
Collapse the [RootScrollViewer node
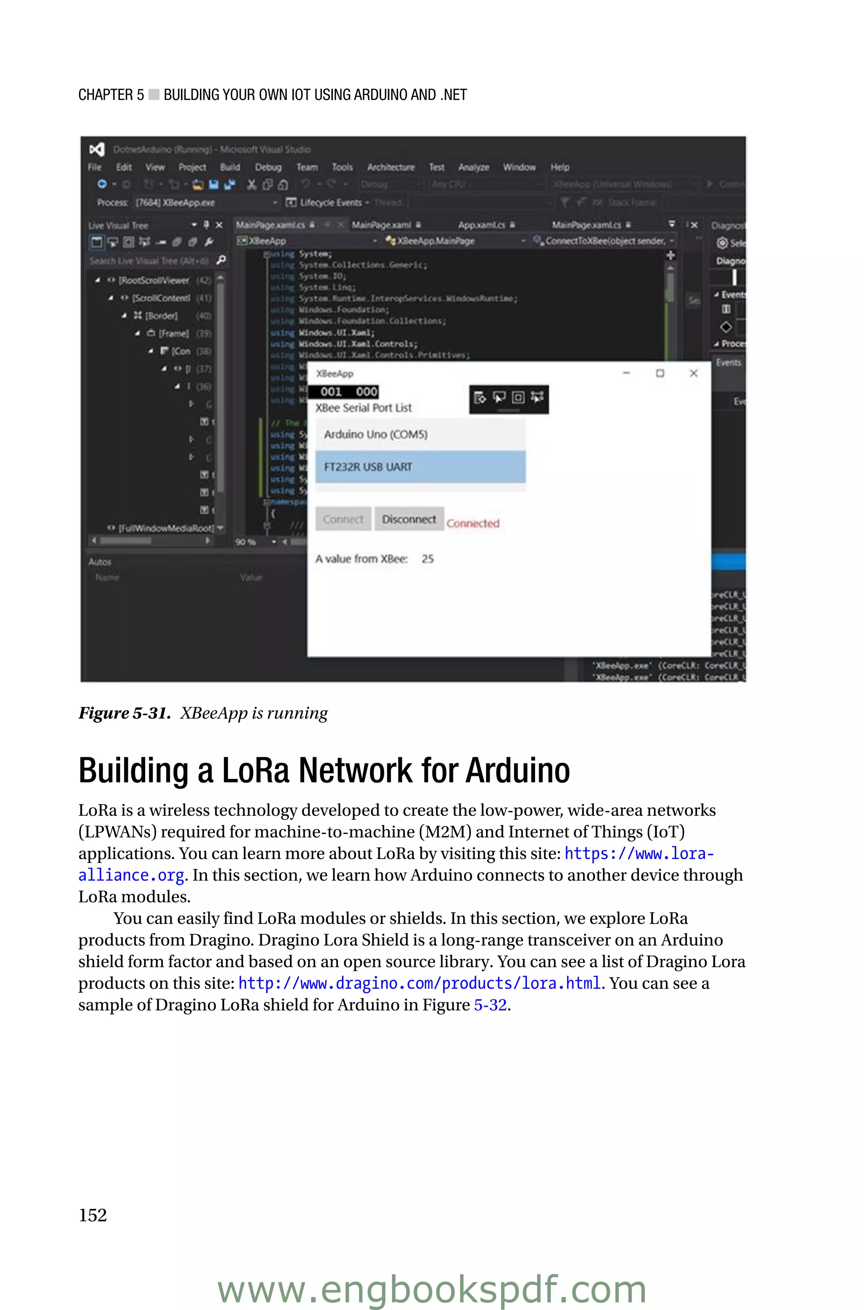[x=97, y=281]
